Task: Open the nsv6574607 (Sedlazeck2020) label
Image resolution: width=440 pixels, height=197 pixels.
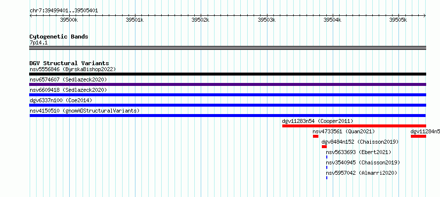Action: tap(68, 79)
